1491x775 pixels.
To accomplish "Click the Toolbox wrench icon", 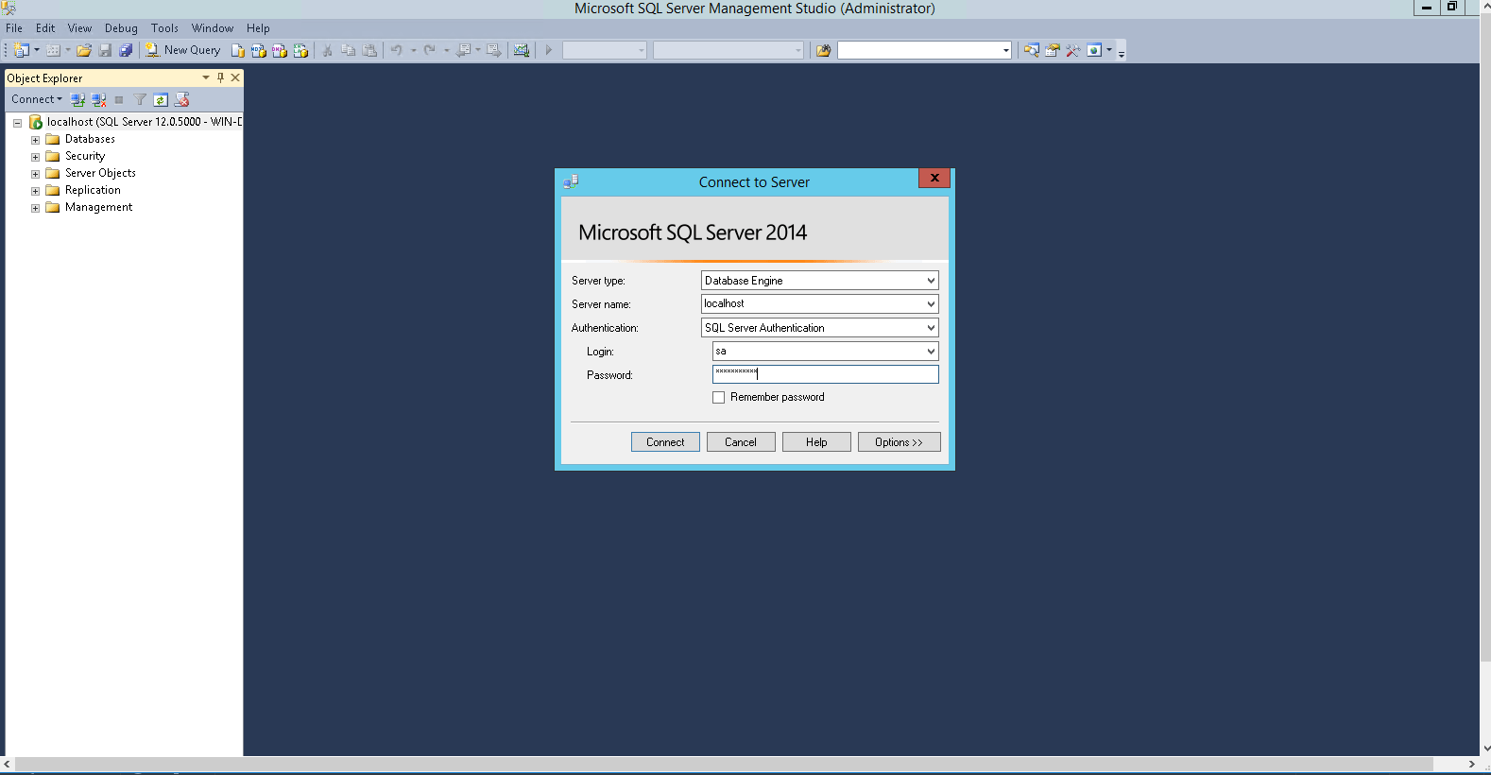I will (1073, 50).
